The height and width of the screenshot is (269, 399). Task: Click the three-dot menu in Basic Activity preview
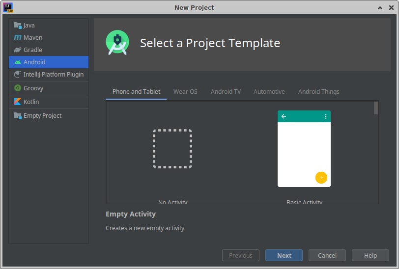(x=325, y=116)
